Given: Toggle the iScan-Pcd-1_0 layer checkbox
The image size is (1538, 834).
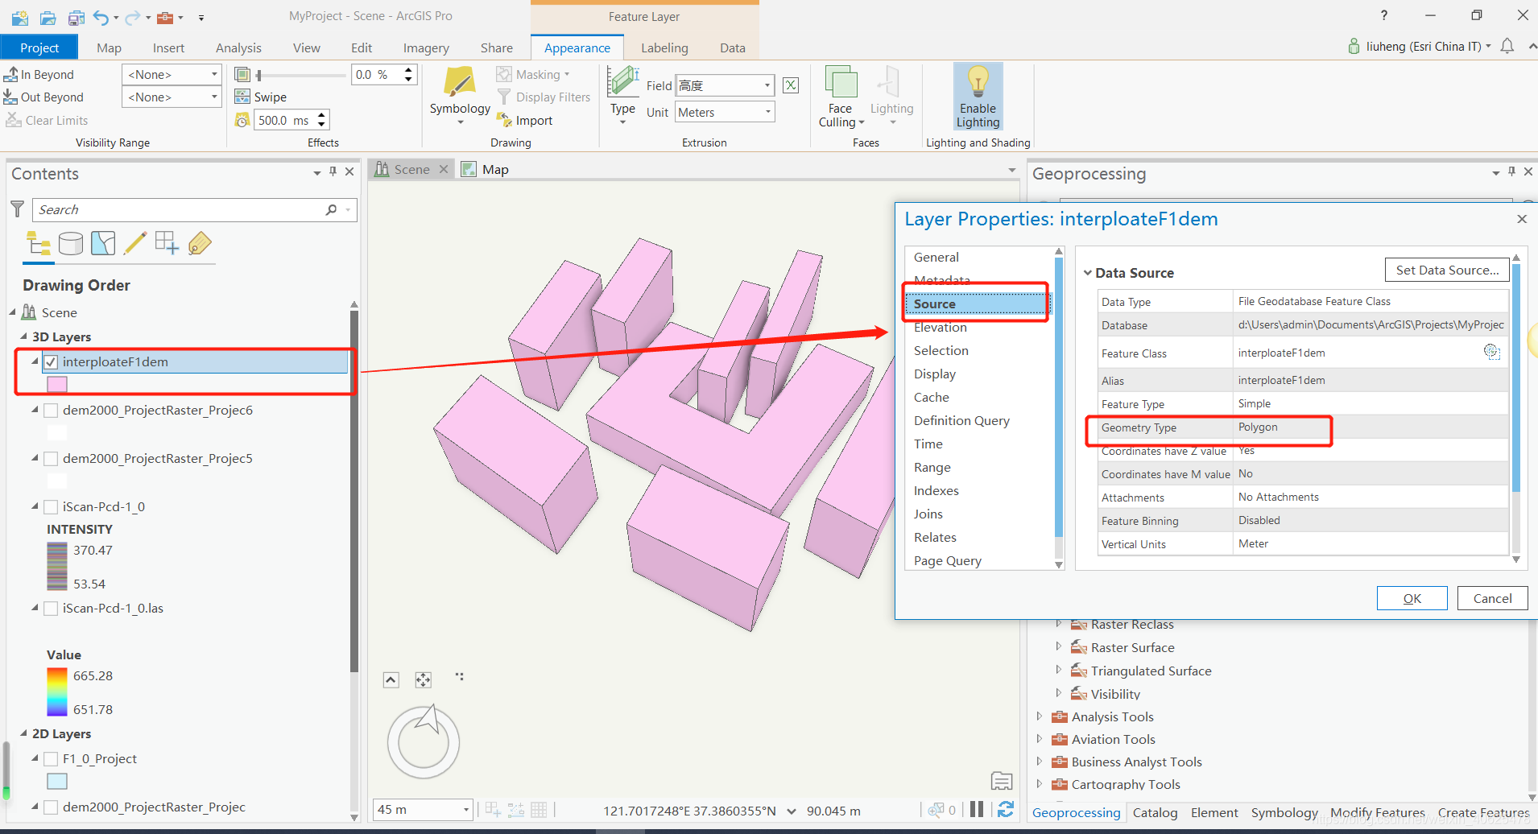Looking at the screenshot, I should (52, 507).
